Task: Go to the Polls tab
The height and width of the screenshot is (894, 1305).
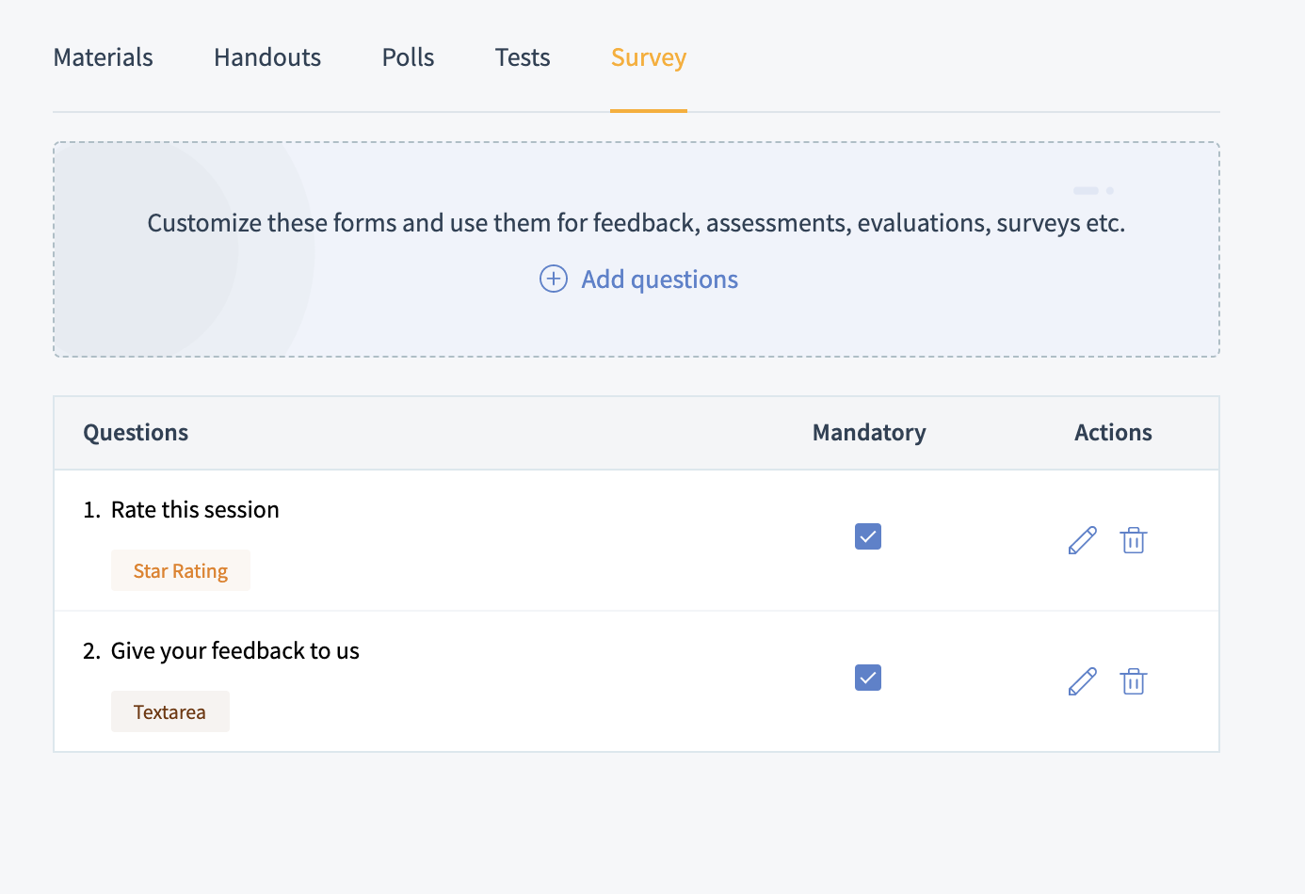Action: 408,57
